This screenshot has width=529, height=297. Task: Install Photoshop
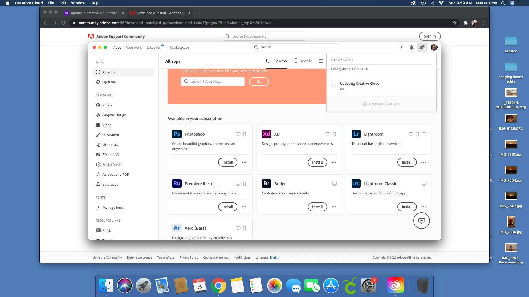[228, 162]
